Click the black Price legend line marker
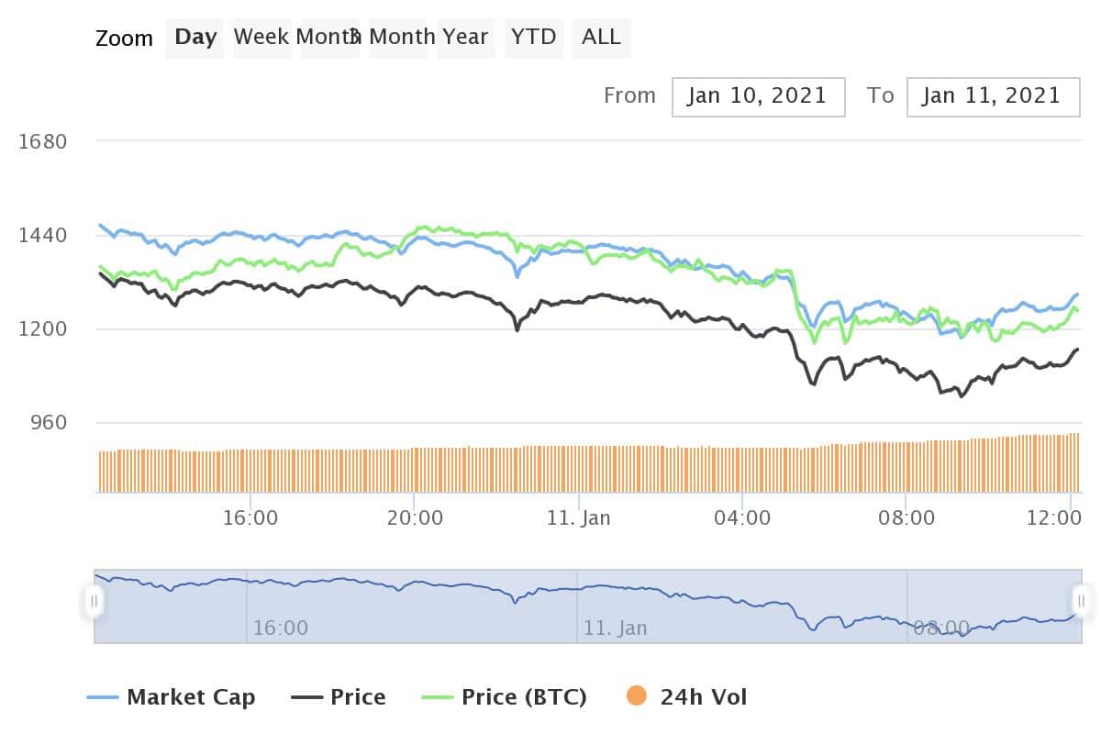This screenshot has height=734, width=1101. tap(306, 697)
